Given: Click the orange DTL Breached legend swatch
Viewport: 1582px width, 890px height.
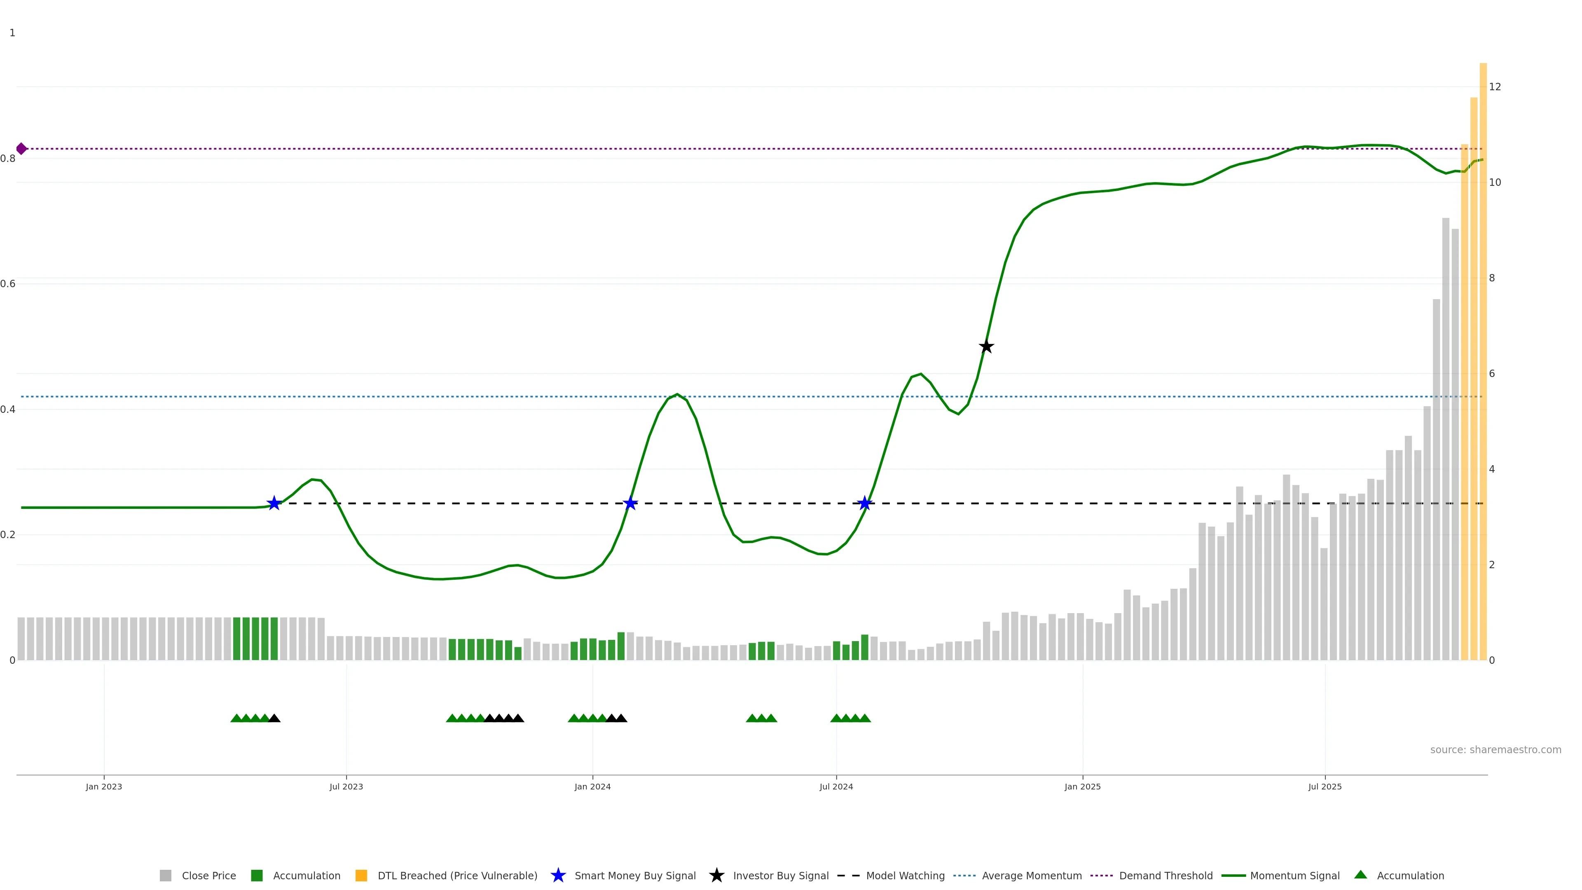Looking at the screenshot, I should [x=361, y=875].
